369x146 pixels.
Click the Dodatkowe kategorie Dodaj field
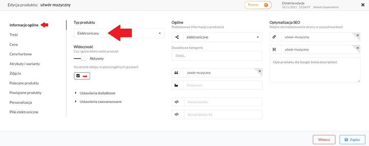(x=217, y=56)
